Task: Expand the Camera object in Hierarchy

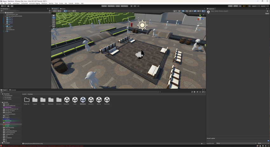Action: pos(5,26)
